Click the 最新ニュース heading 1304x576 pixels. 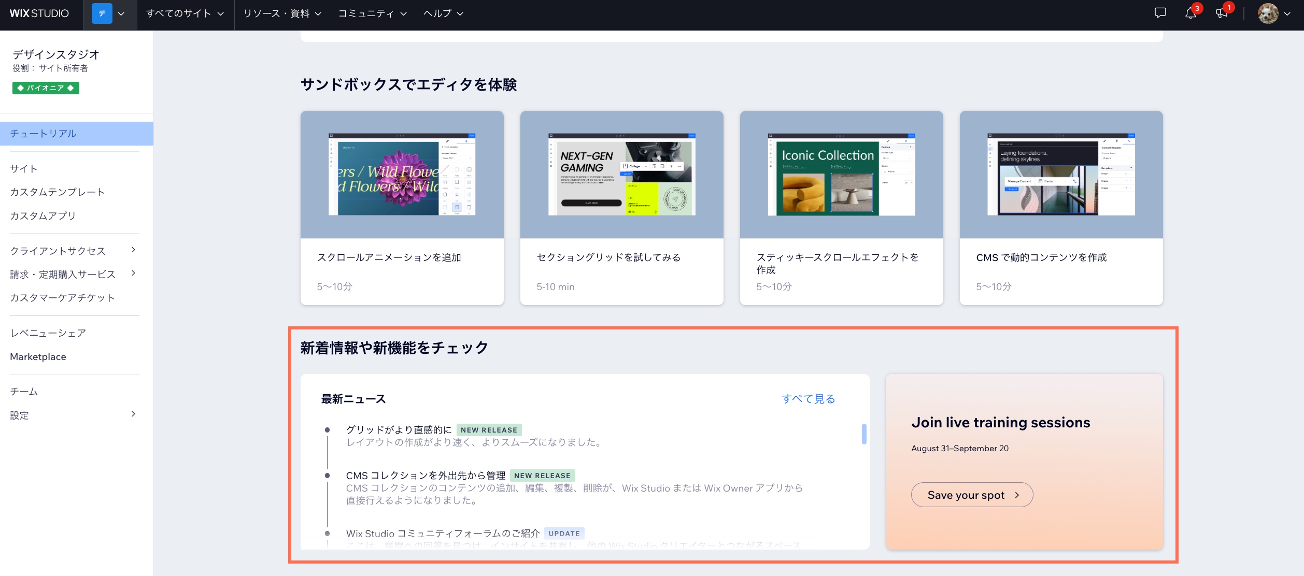click(353, 399)
